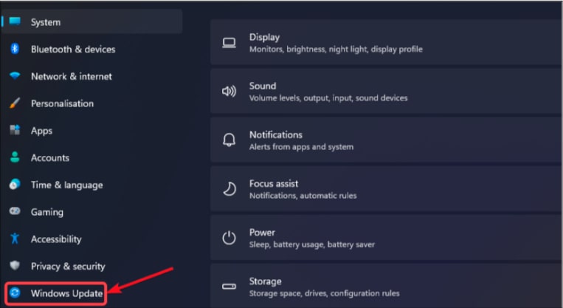Open Focus assist settings
Screen dimensions: 563x308
387,189
